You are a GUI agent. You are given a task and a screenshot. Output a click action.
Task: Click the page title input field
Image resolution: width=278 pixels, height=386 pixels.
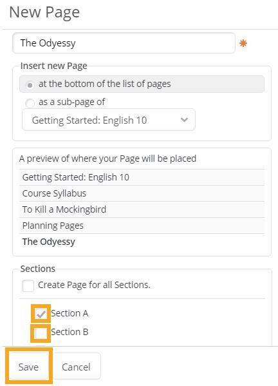(124, 43)
